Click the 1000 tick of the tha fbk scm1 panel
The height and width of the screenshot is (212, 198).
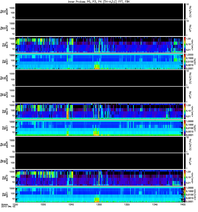[x=12, y=55]
